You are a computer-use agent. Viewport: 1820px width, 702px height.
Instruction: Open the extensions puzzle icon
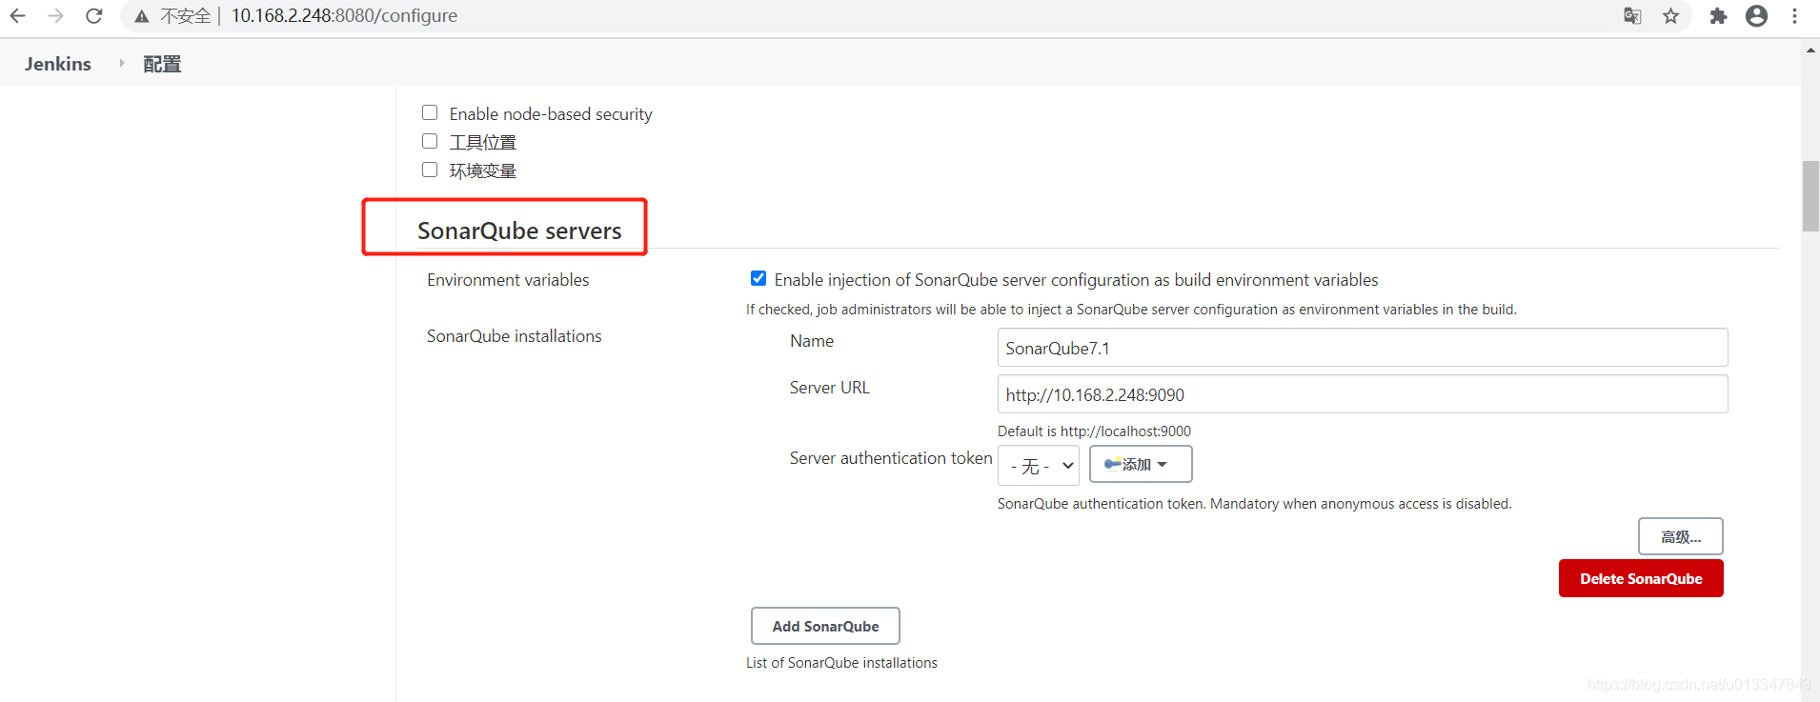pos(1718,15)
